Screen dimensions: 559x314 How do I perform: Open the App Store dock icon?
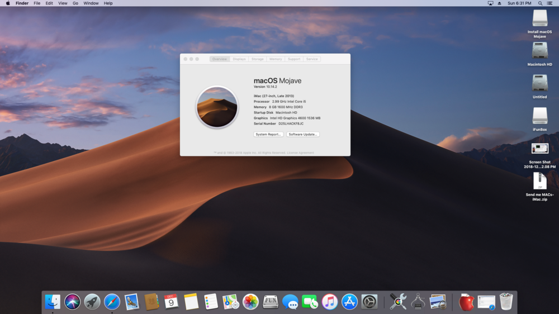click(x=349, y=302)
